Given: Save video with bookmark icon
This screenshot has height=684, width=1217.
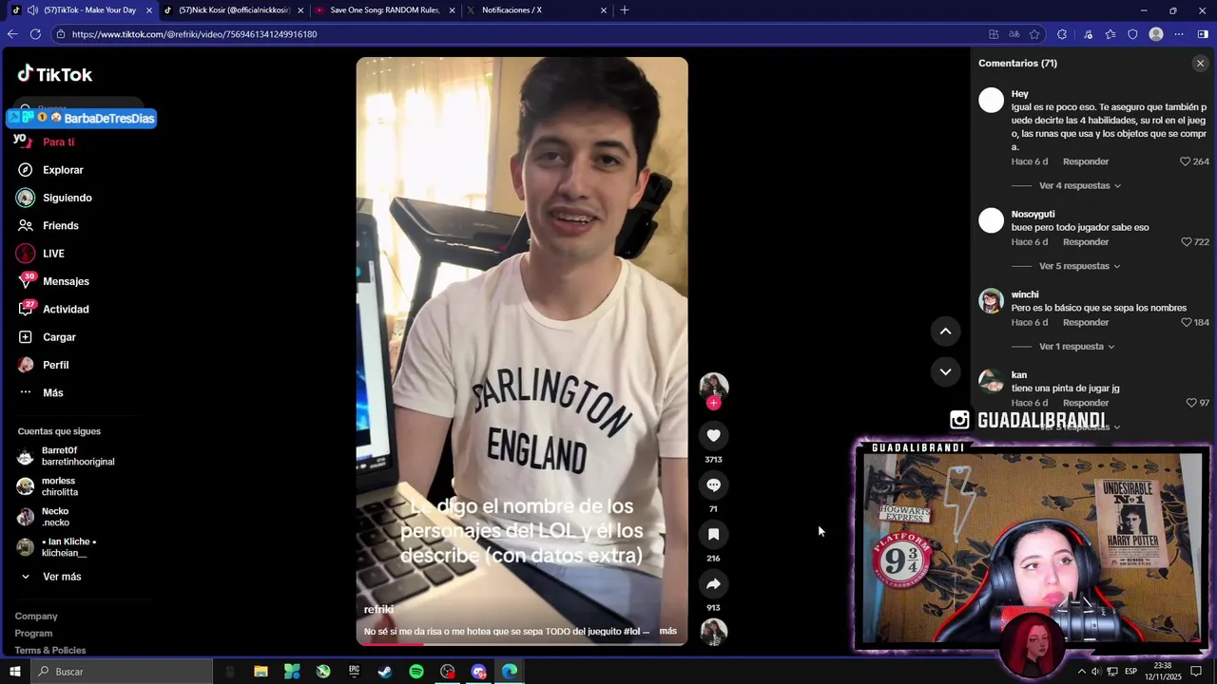Looking at the screenshot, I should pos(713,534).
